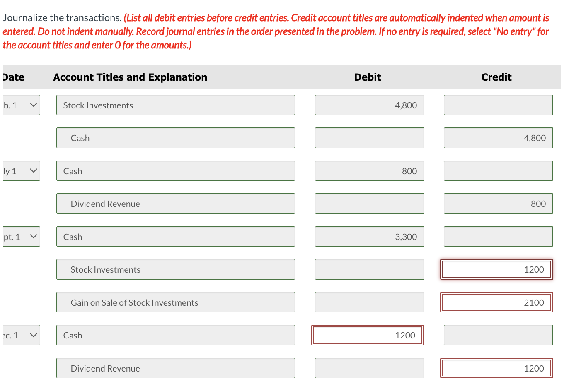The image size is (564, 386).
Task: Select the Stock Investments credit field showing 1200
Action: click(x=496, y=269)
